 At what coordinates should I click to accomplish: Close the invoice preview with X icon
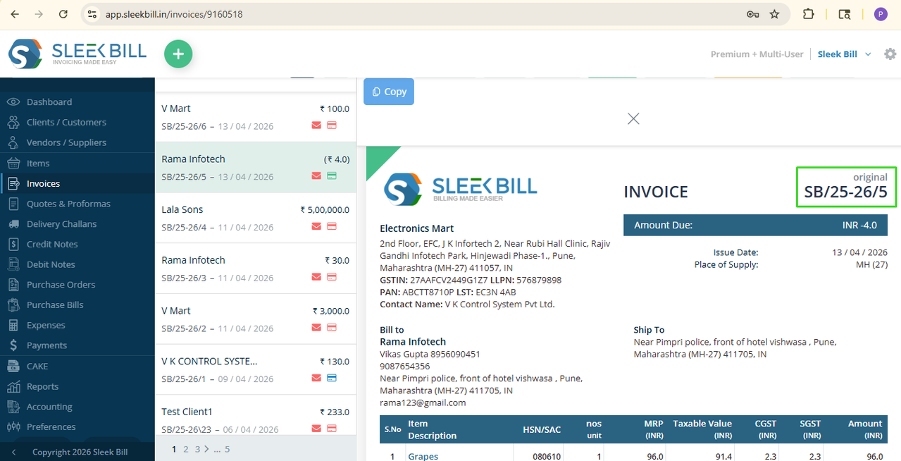633,118
